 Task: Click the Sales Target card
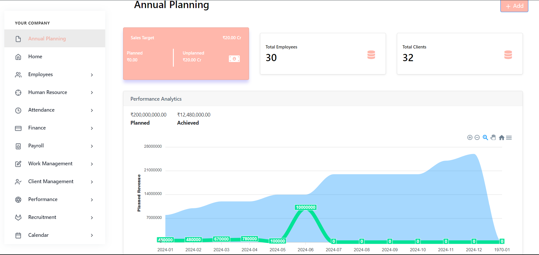[x=186, y=54]
